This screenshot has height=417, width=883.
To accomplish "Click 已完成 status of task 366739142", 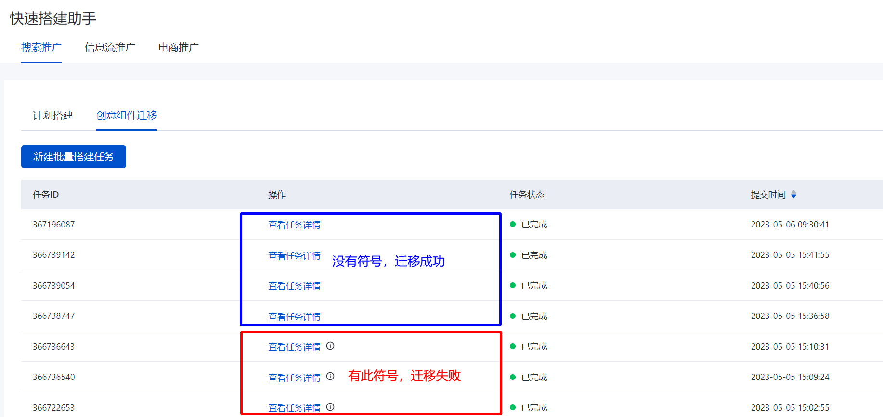I will (534, 255).
